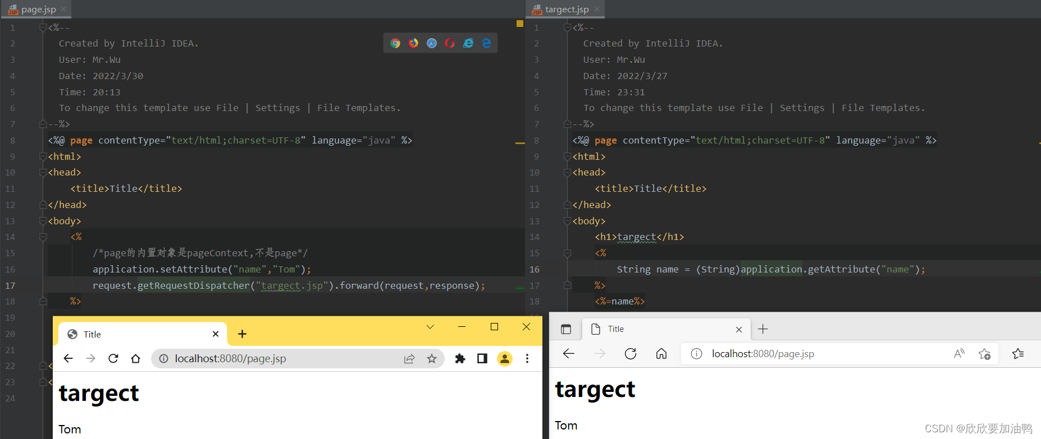Go forward in Chrome browser
Screen dimensions: 1041x439
pyautogui.click(x=90, y=358)
